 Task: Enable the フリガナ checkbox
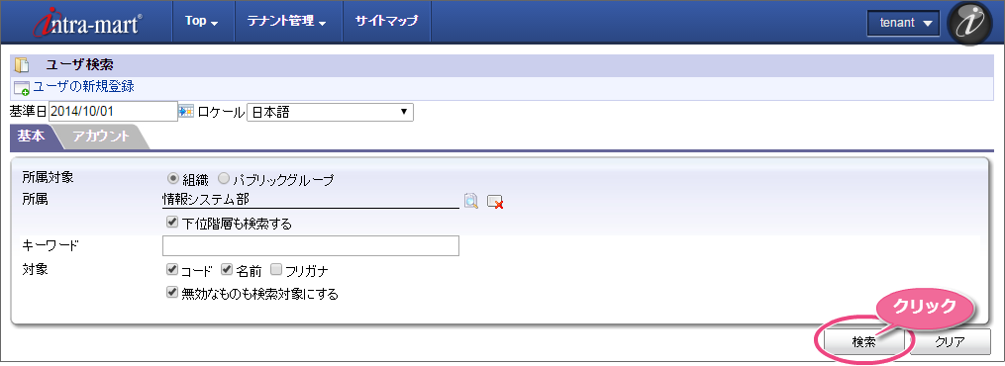(x=276, y=269)
